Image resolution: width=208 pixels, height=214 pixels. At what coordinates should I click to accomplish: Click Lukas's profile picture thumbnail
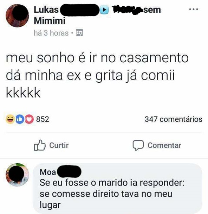point(17,15)
